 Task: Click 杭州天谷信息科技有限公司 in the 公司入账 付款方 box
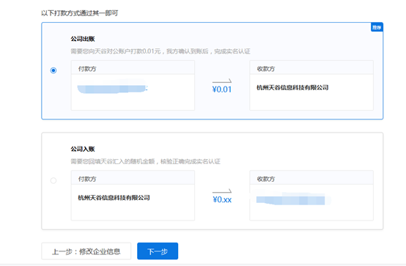tap(114, 198)
